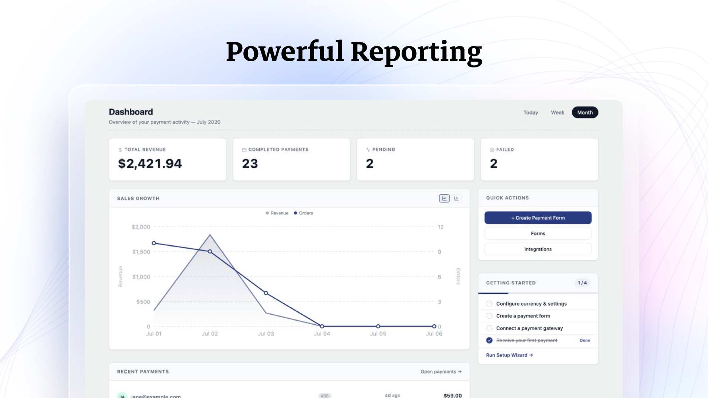This screenshot has height=398, width=708.
Task: Switch Sales Growth to bar chart view
Action: click(457, 198)
